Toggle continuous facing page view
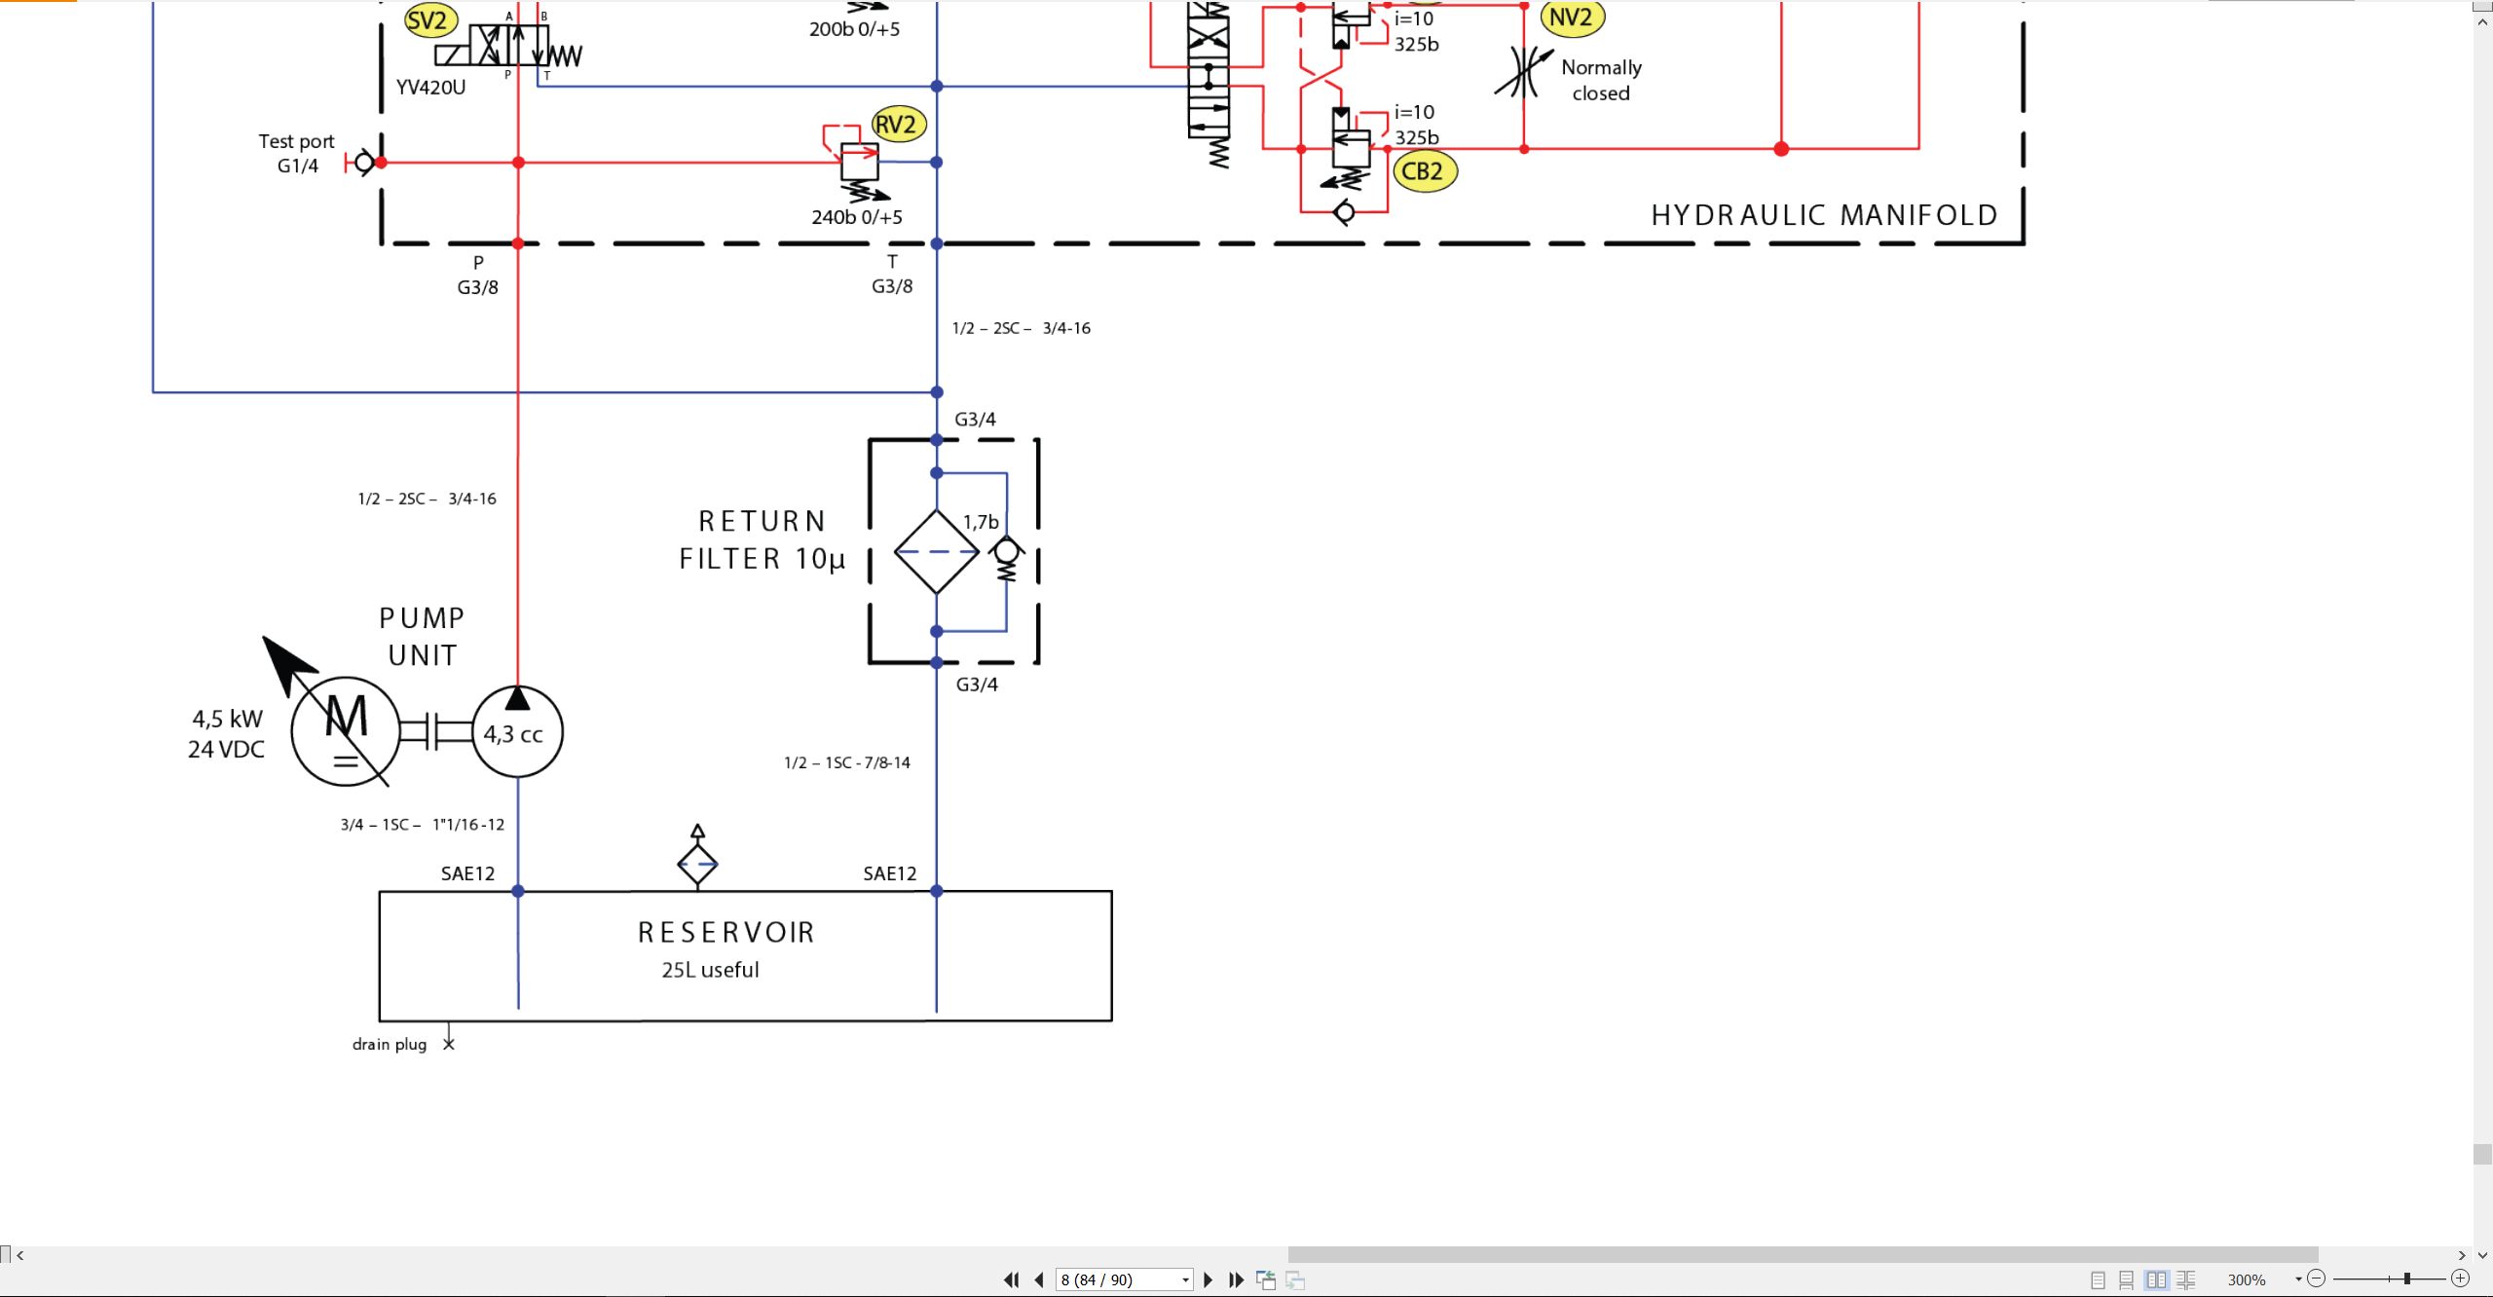 click(2186, 1279)
